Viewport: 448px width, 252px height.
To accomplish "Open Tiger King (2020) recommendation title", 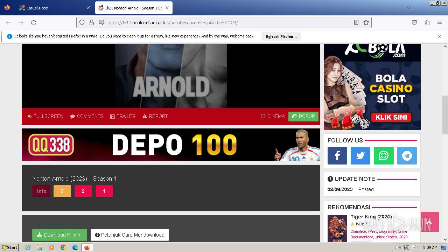I will tap(371, 217).
